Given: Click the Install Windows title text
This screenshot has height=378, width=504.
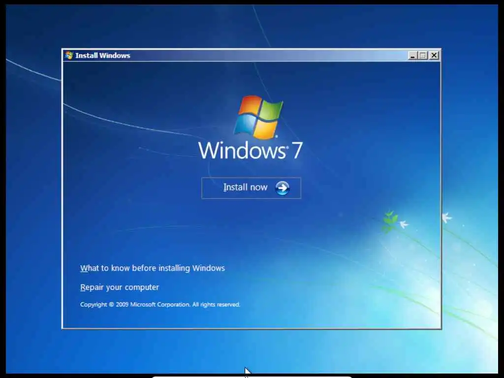Looking at the screenshot, I should click(x=102, y=55).
